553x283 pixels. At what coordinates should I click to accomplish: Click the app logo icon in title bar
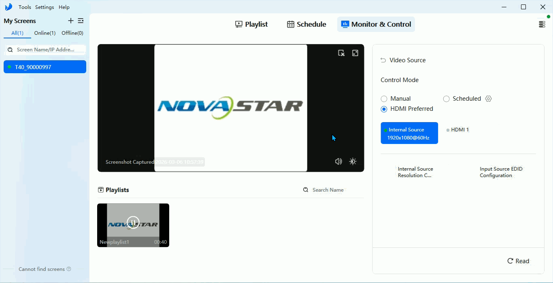pyautogui.click(x=9, y=7)
